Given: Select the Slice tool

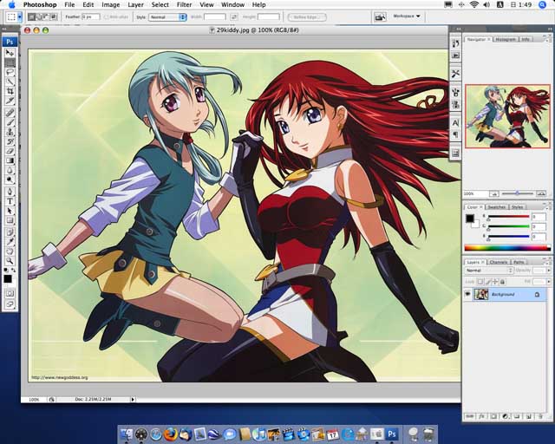Looking at the screenshot, I should (10, 101).
